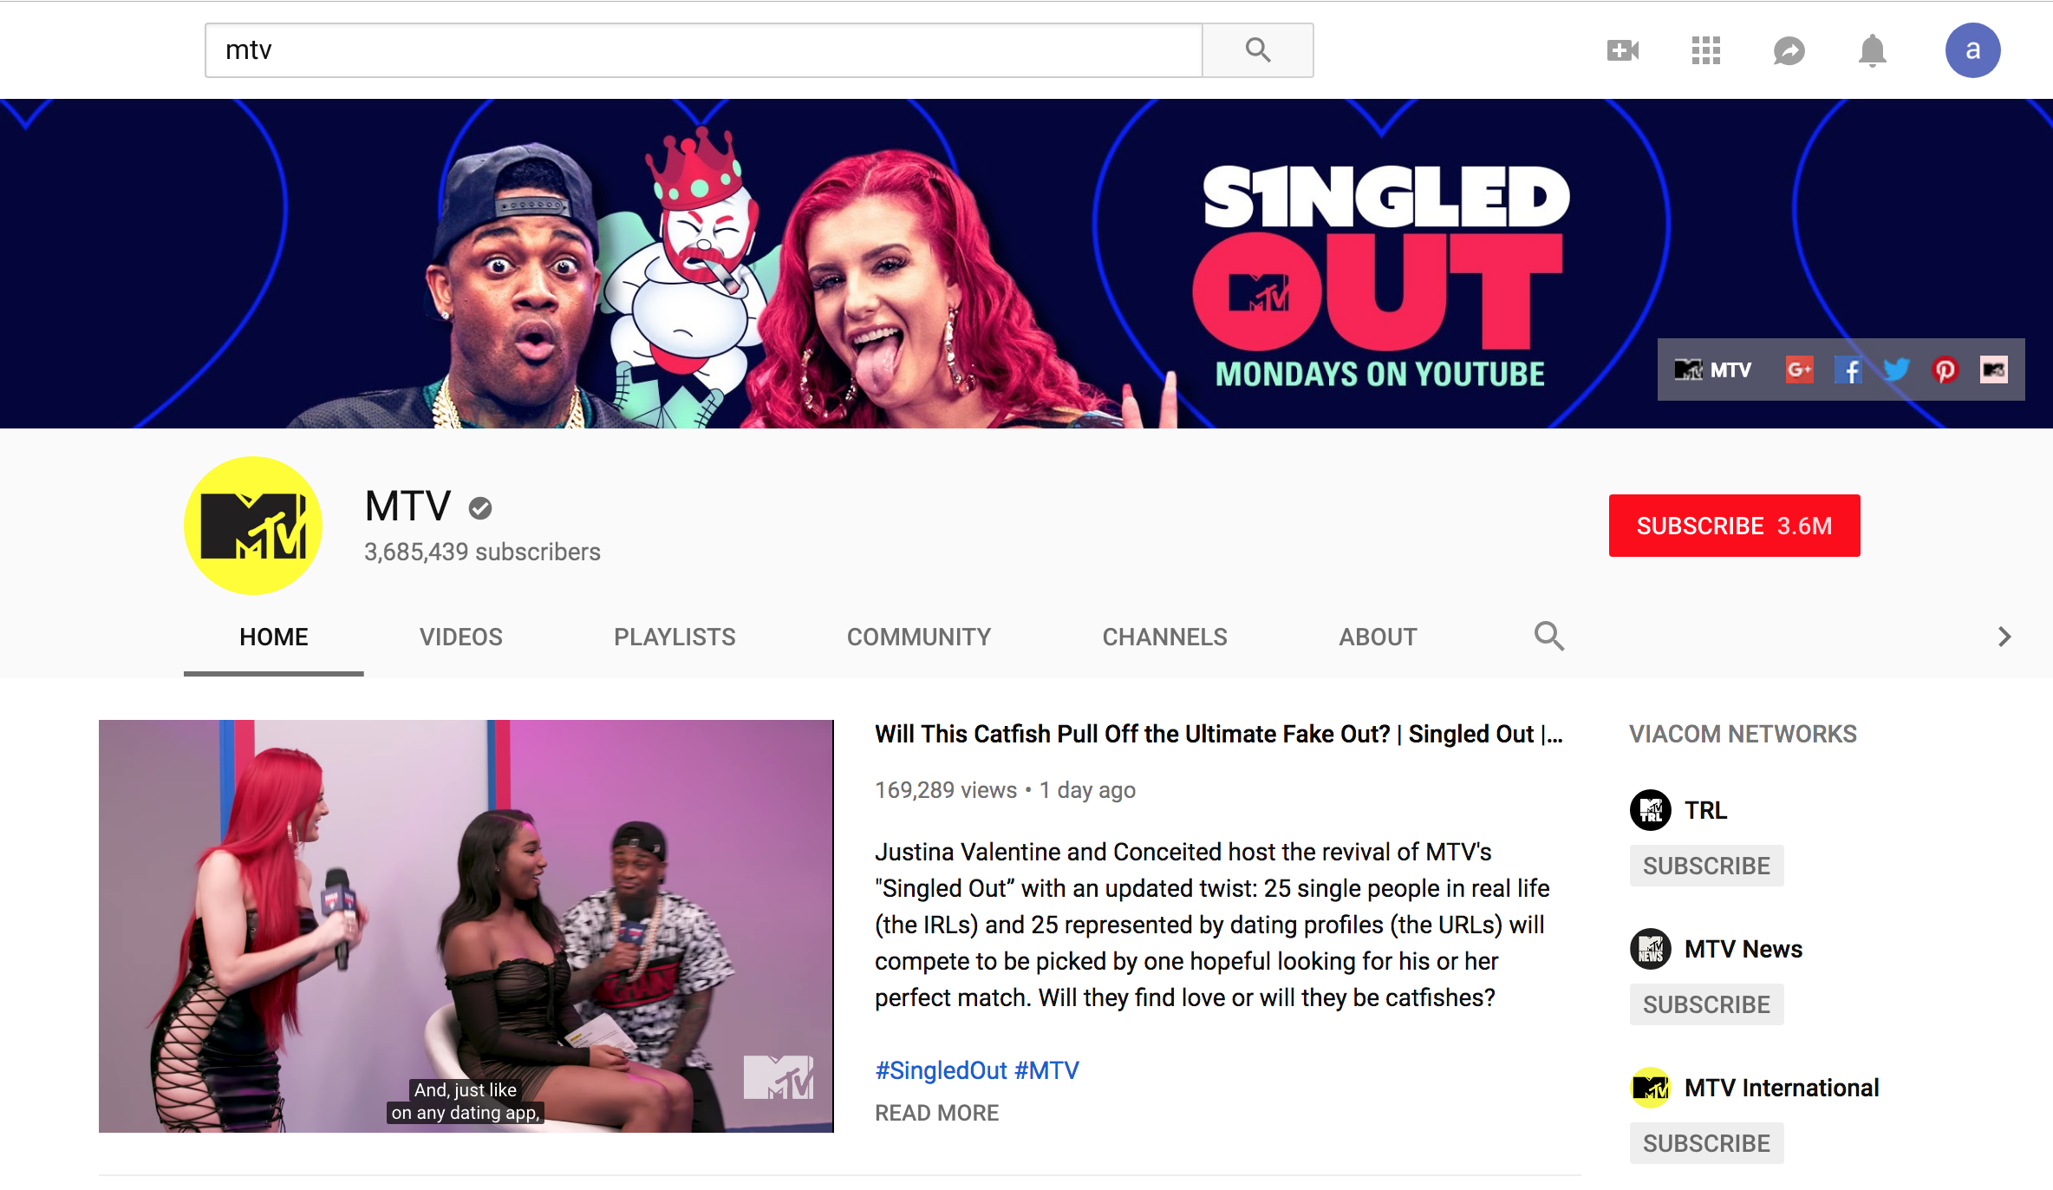Click the MTV channel avatar logo
Image resolution: width=2053 pixels, height=1190 pixels.
click(x=253, y=526)
